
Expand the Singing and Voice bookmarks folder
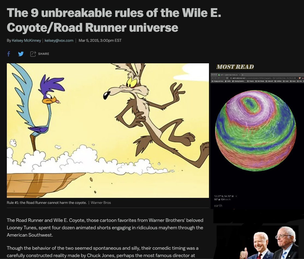pos(217,81)
